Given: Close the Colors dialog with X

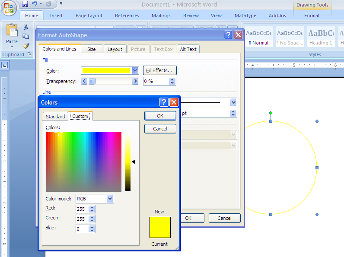Looking at the screenshot, I should [x=174, y=102].
